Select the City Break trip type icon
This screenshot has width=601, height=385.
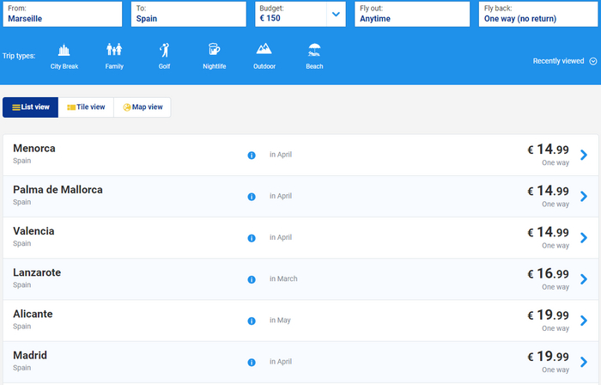click(x=64, y=51)
